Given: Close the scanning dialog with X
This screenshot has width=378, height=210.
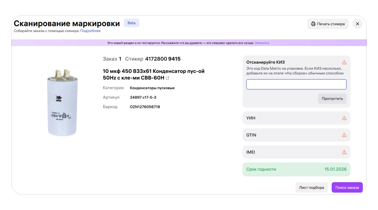Looking at the screenshot, I should (x=357, y=24).
